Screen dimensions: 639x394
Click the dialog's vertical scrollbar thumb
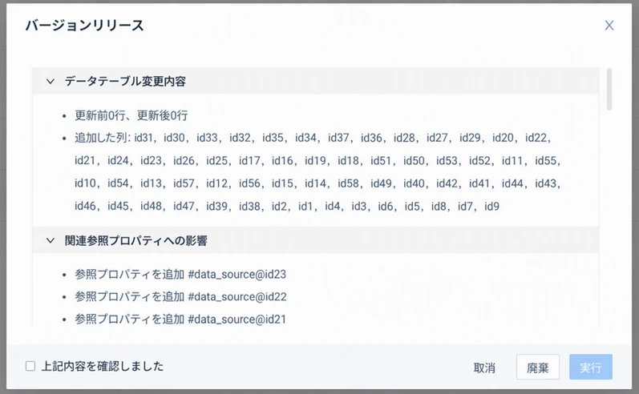(609, 90)
